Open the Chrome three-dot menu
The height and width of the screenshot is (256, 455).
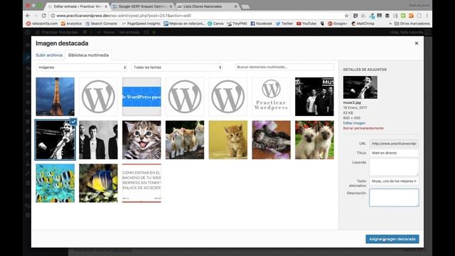427,16
